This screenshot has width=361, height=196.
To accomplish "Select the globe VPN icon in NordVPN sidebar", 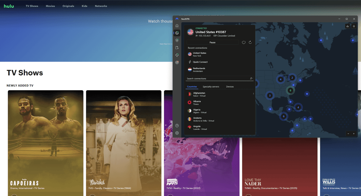I will (177, 33).
